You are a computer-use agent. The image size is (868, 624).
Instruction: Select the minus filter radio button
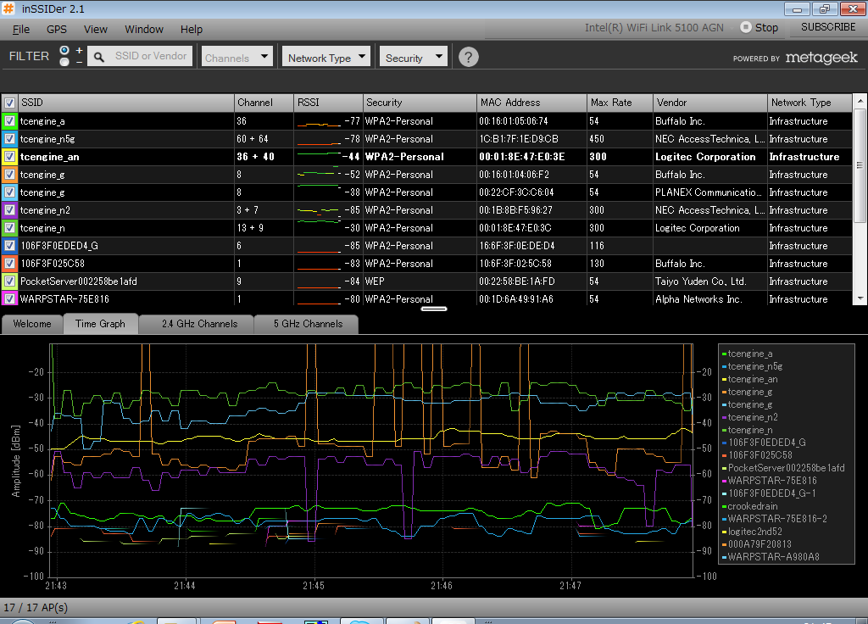(x=64, y=61)
